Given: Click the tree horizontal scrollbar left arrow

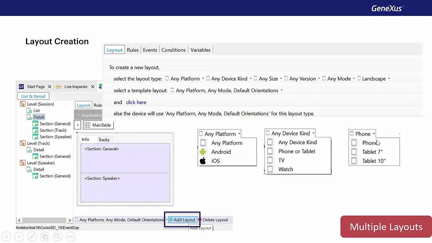Looking at the screenshot, I should (x=19, y=220).
